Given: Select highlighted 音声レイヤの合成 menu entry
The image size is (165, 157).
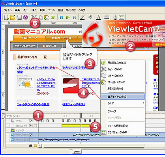Looking at the screenshot, I should (x=123, y=97).
